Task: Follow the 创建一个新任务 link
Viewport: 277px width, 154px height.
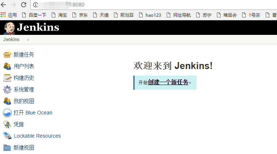Action: (x=168, y=82)
